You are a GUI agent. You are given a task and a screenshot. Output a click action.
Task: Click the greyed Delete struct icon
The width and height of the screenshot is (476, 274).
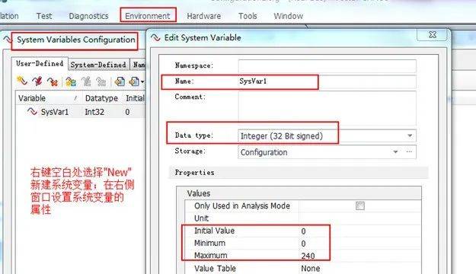click(x=101, y=81)
